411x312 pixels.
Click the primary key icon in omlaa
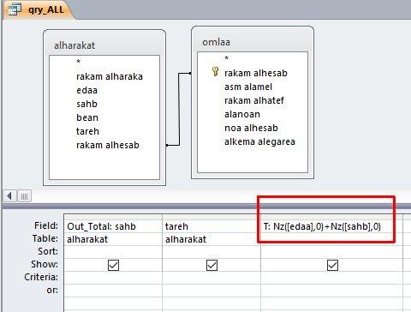click(x=215, y=71)
